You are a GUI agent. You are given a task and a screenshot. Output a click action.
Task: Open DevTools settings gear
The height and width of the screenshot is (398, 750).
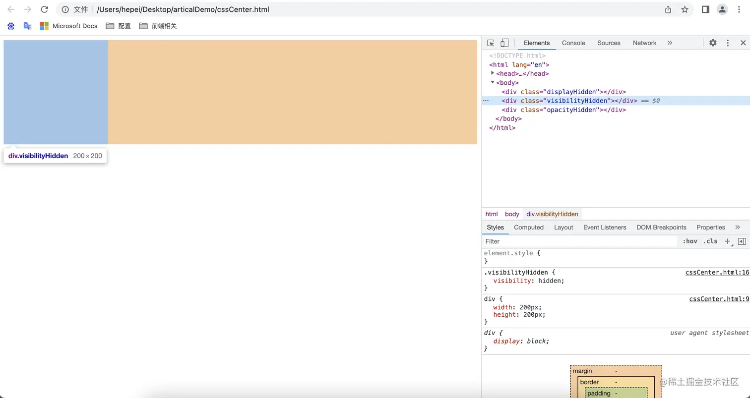(x=713, y=43)
